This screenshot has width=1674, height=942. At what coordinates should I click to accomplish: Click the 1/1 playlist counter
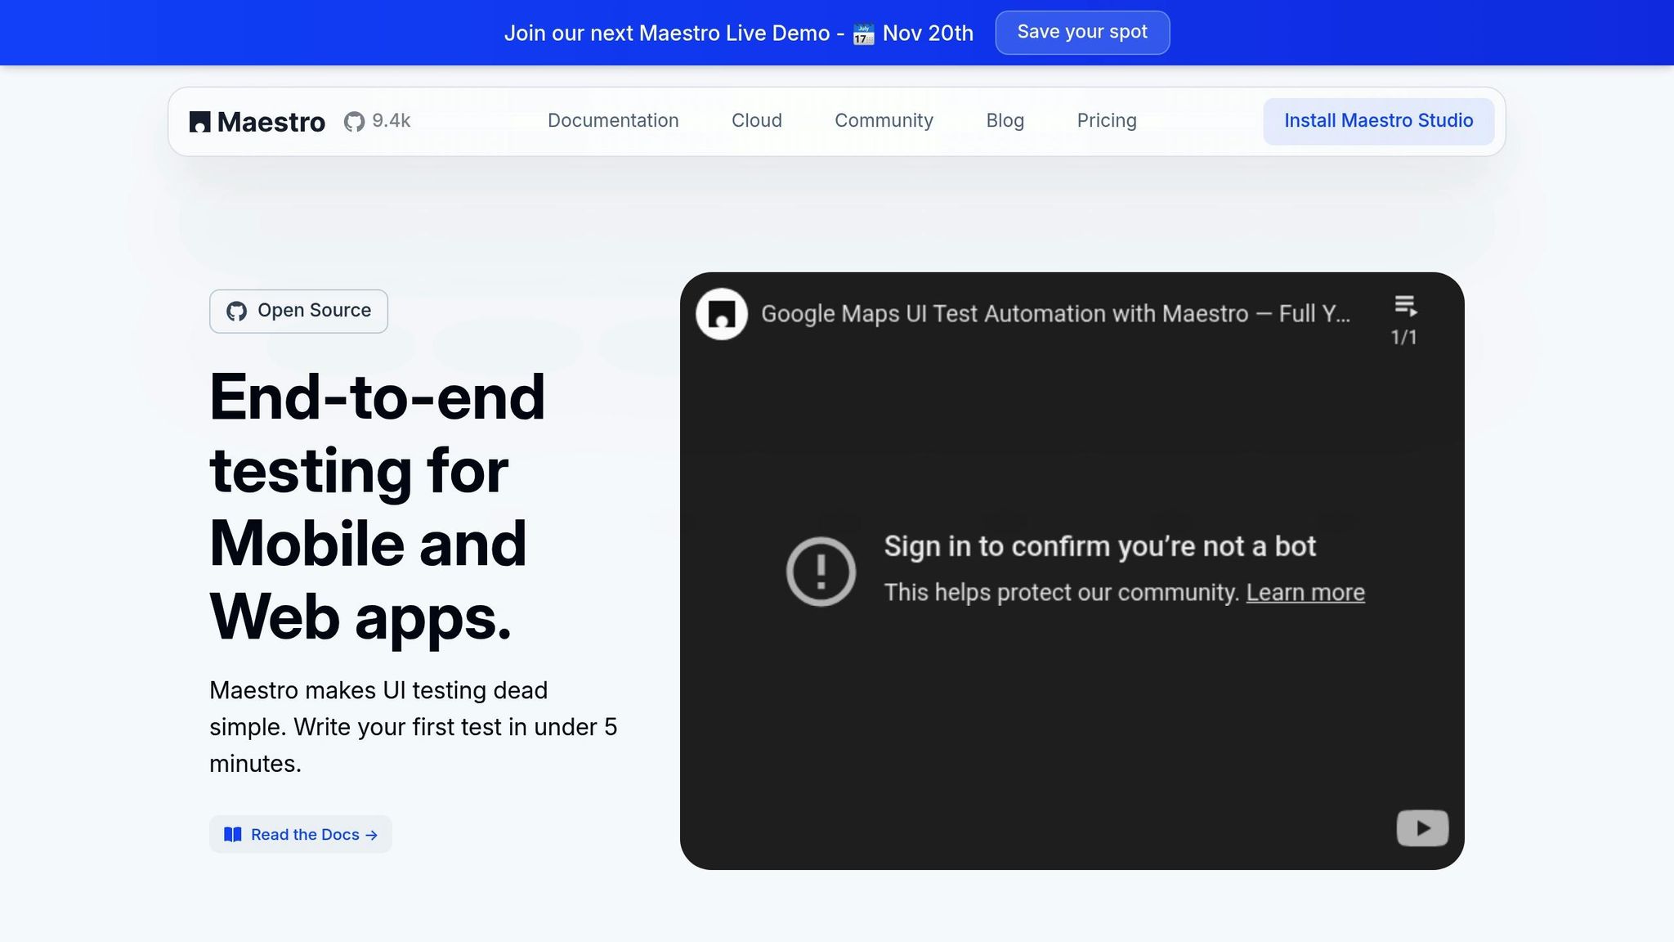coord(1403,335)
